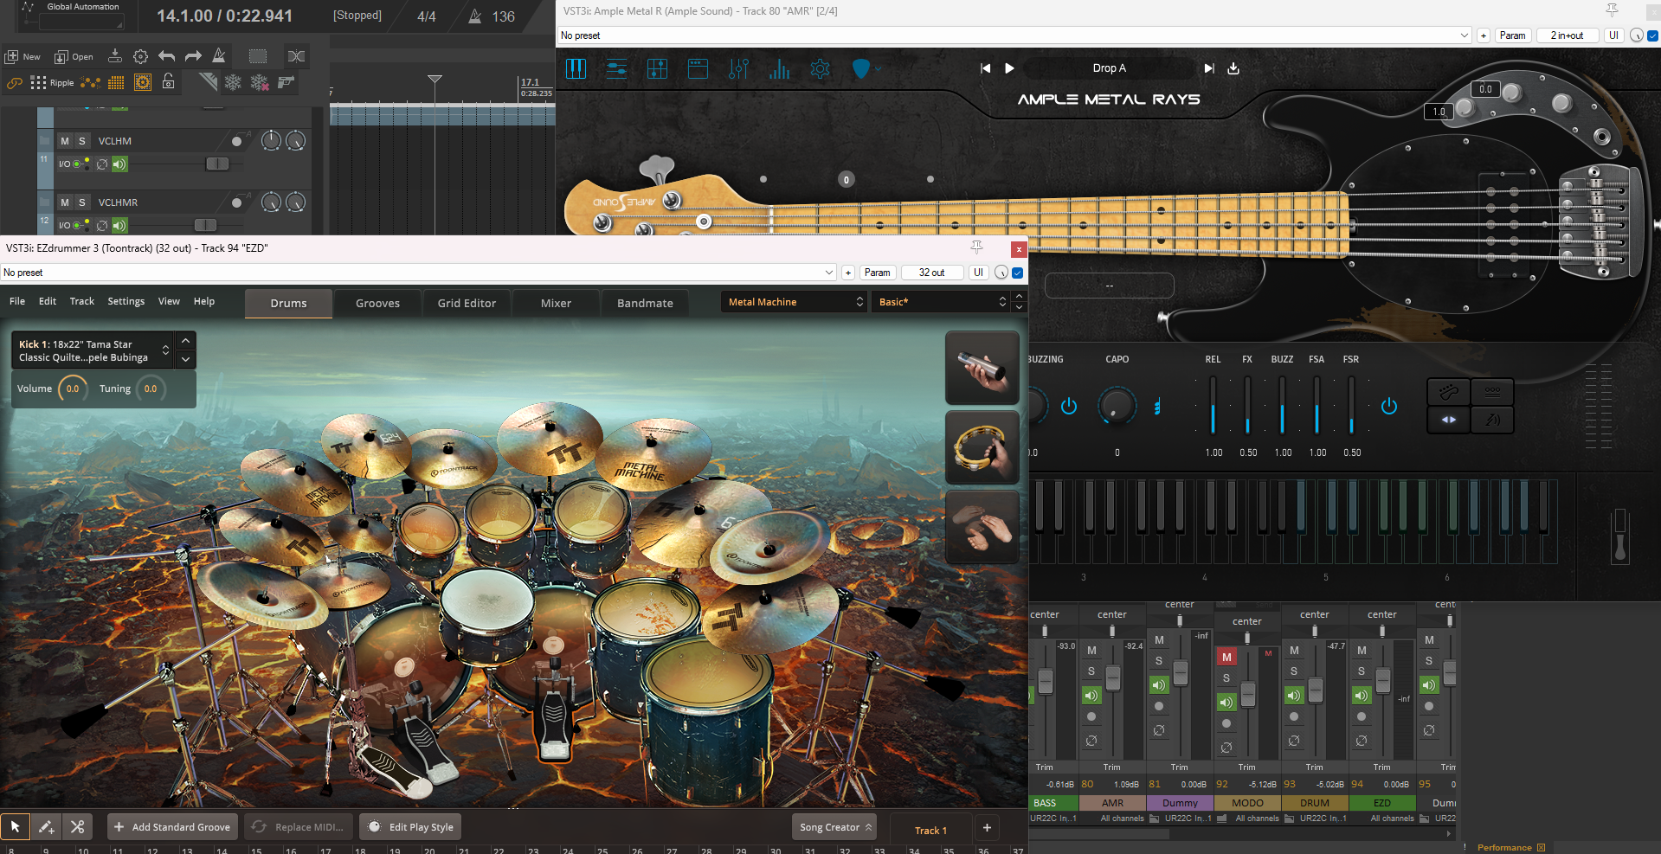Click the save preset download icon beside Drop A

tap(1233, 68)
